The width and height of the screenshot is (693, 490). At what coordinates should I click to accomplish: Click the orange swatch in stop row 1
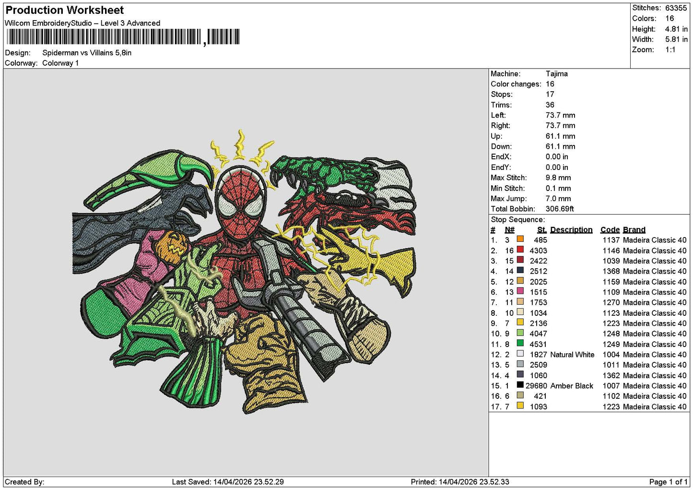tap(520, 239)
